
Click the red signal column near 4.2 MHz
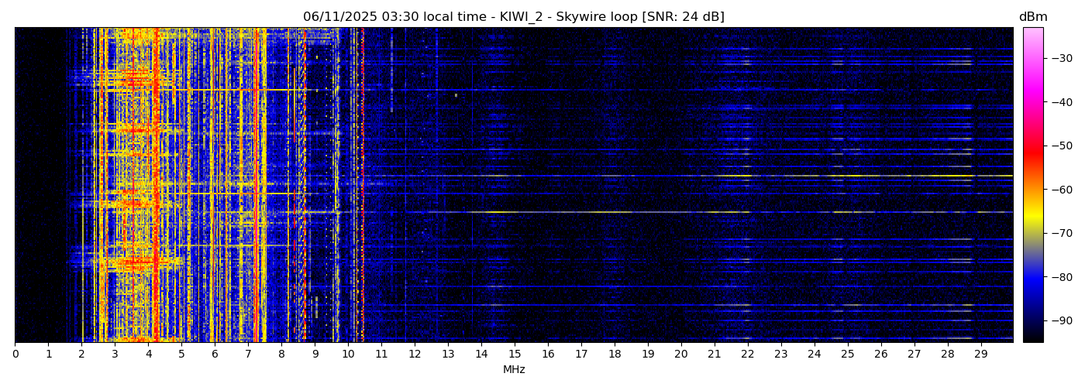156,186
